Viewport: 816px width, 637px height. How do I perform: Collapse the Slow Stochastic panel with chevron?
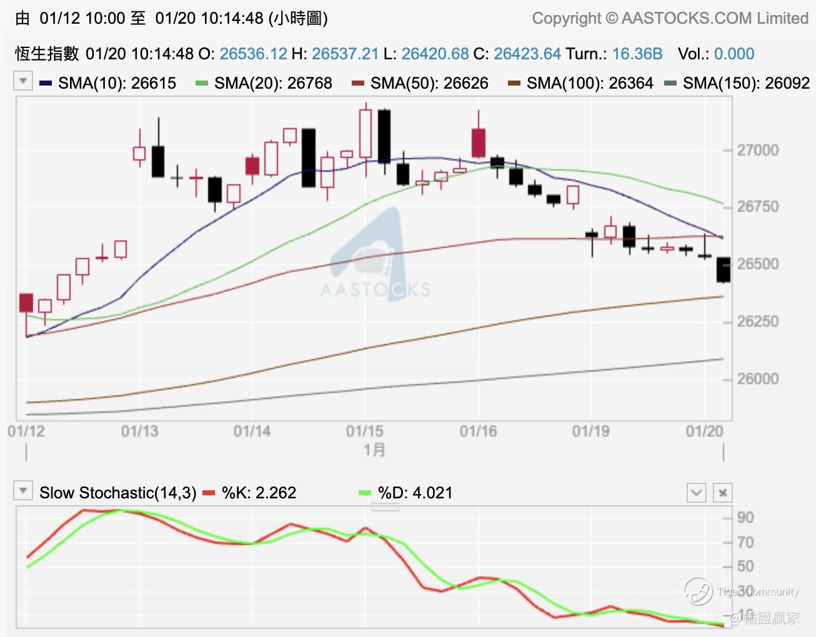click(696, 493)
